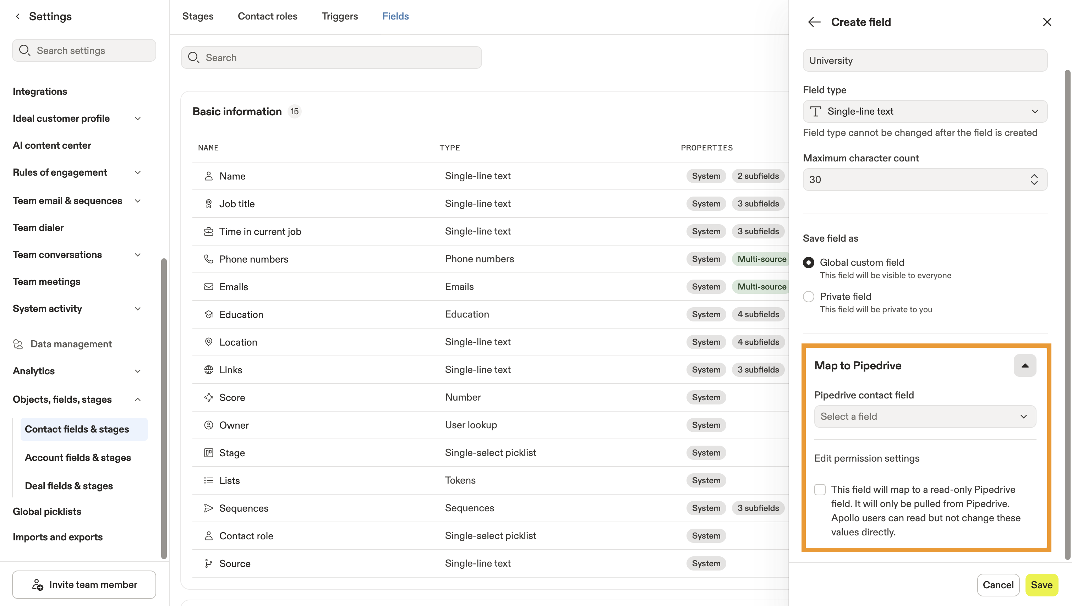Click the field name input containing University
The width and height of the screenshot is (1072, 606).
point(925,60)
